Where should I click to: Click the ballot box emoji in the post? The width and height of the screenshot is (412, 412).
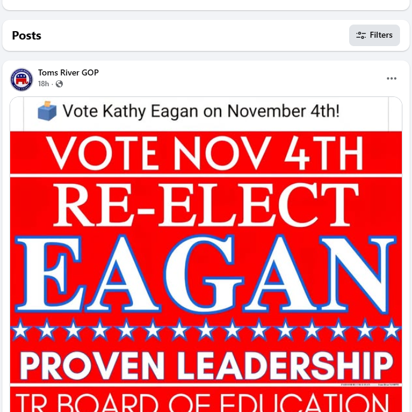(47, 112)
